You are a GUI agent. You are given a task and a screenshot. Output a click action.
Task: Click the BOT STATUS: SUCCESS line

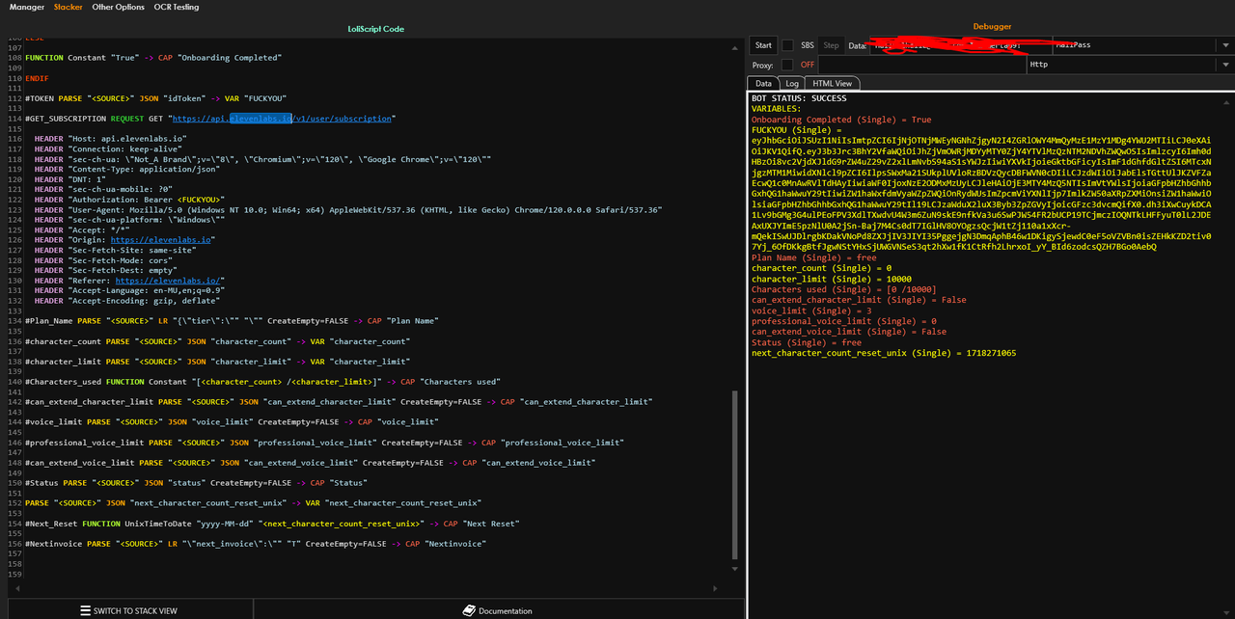click(799, 98)
